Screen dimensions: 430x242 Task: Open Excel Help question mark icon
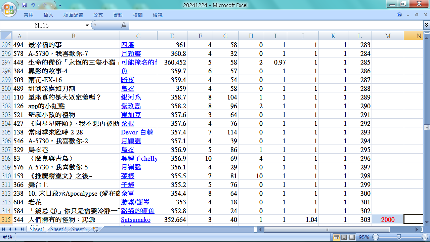click(399, 15)
